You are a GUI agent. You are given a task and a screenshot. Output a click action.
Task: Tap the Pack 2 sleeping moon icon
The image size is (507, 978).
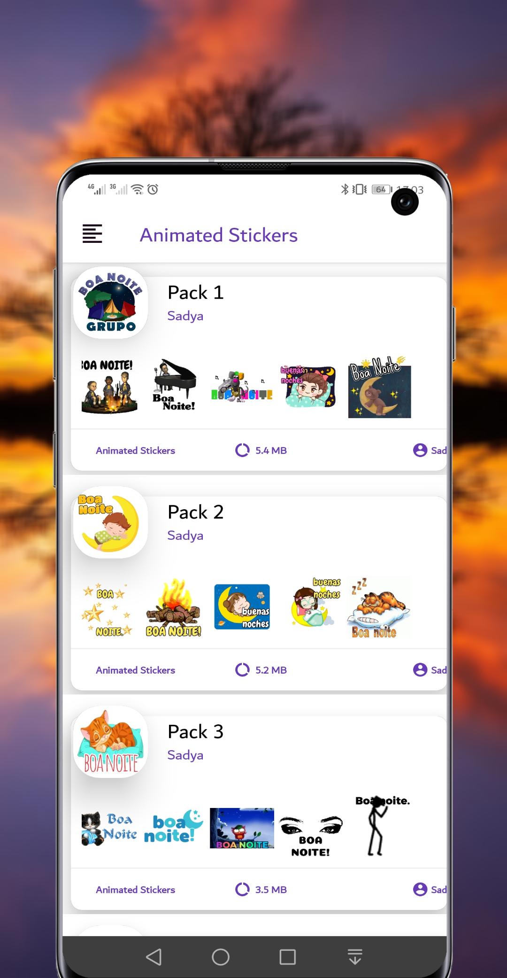tap(111, 522)
